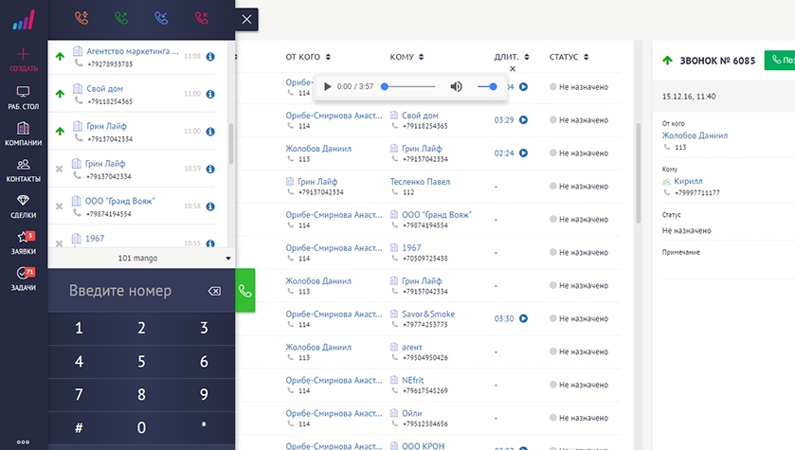Open Сделки section
The image size is (795, 450).
pyautogui.click(x=24, y=207)
